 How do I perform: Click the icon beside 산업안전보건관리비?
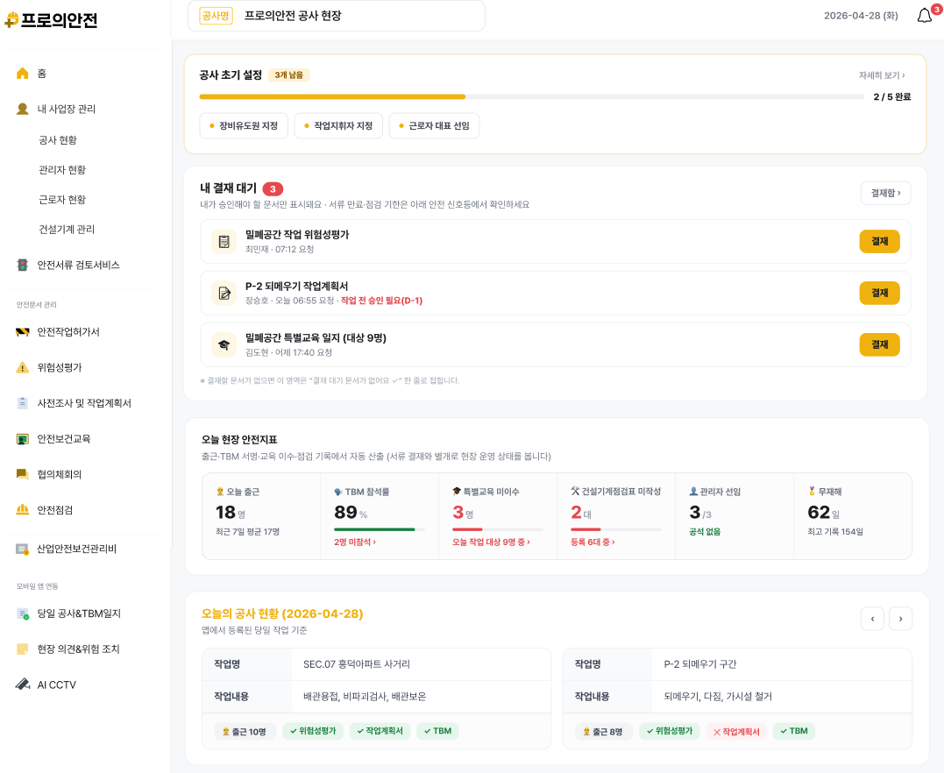[x=22, y=549]
